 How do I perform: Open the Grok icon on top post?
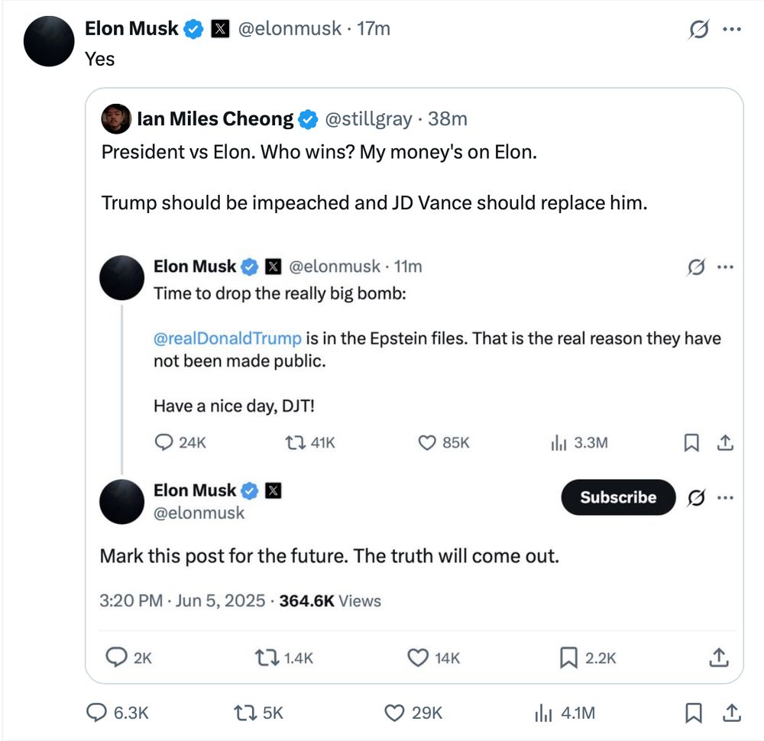coord(698,29)
